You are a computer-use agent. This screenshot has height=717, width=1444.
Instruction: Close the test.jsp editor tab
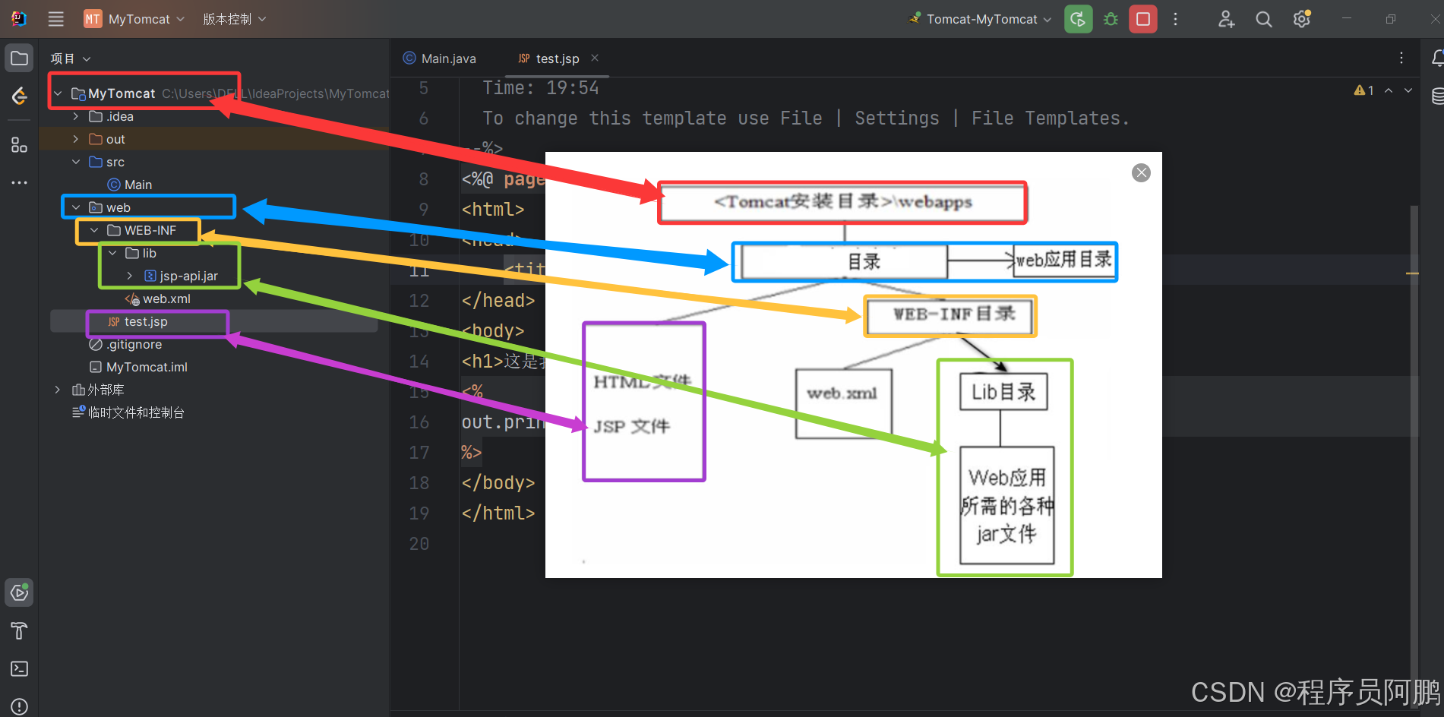(x=595, y=58)
